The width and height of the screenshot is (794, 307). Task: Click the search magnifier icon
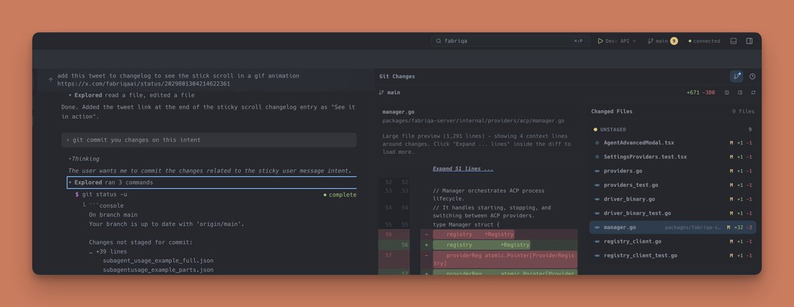(439, 41)
